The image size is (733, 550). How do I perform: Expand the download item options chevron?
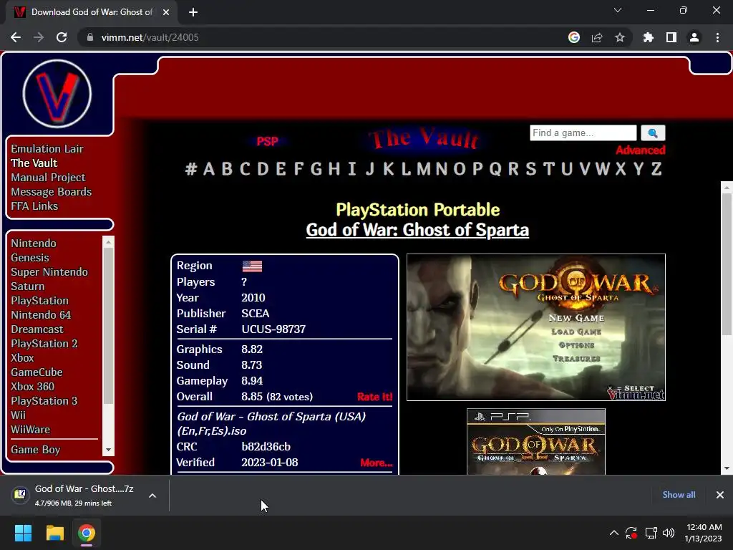tap(152, 496)
